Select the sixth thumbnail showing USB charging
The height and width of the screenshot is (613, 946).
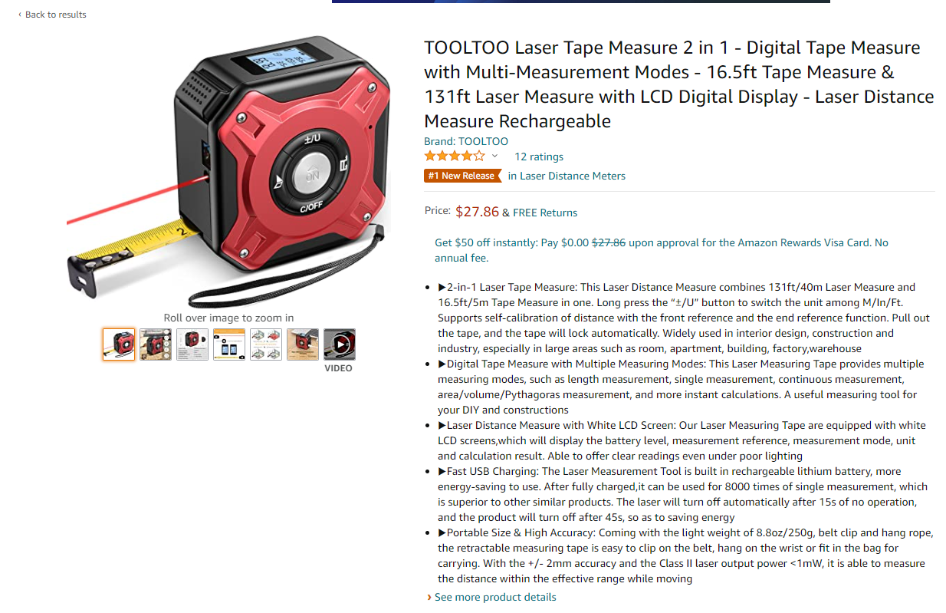coord(303,344)
